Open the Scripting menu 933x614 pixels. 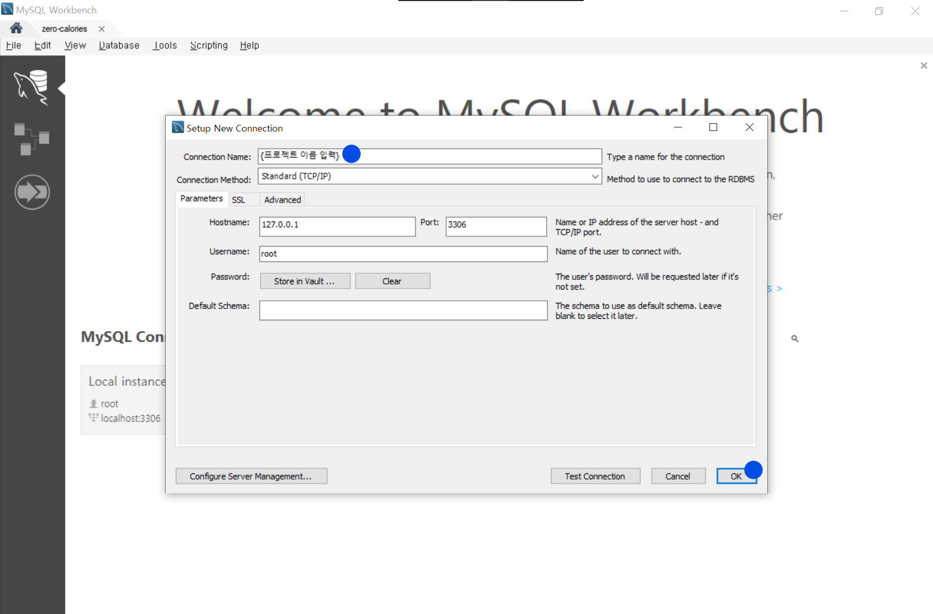(209, 46)
